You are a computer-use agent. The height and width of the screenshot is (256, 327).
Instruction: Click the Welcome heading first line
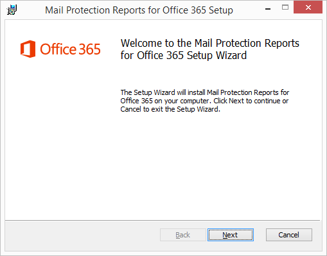[x=210, y=43]
